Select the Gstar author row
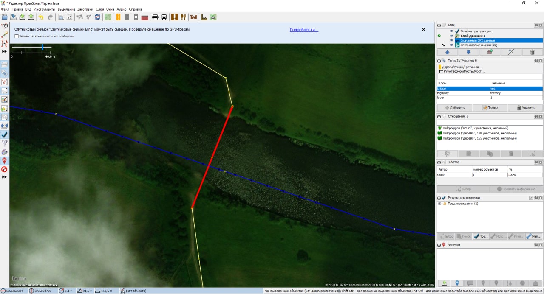 point(490,174)
